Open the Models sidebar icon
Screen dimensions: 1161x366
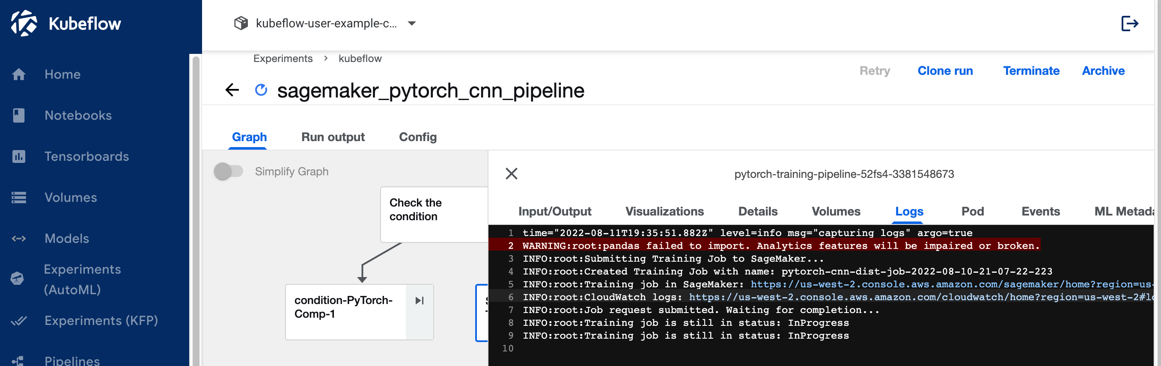pyautogui.click(x=18, y=238)
